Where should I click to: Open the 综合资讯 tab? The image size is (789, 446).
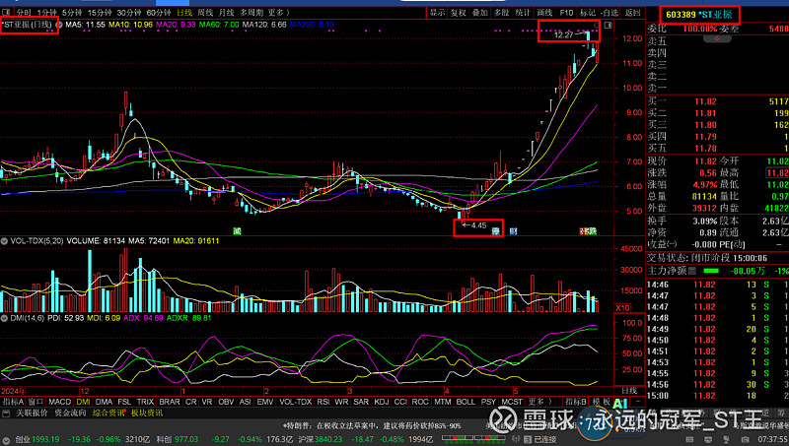point(108,413)
